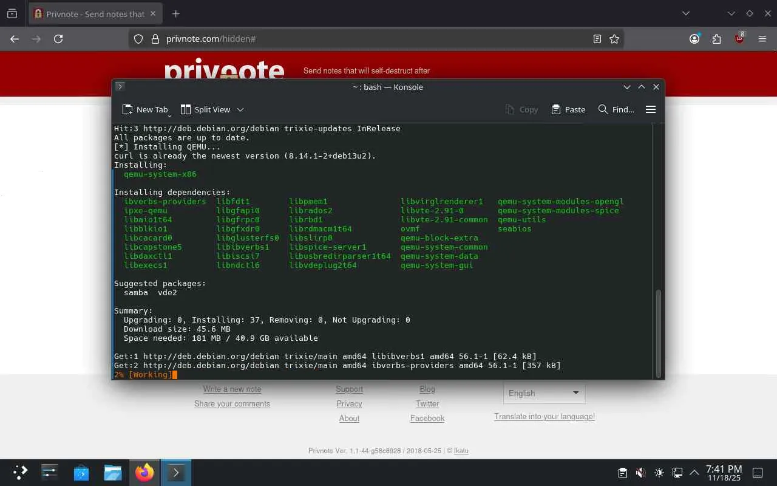Open the brightness tray icon
777x486 pixels.
(x=659, y=473)
